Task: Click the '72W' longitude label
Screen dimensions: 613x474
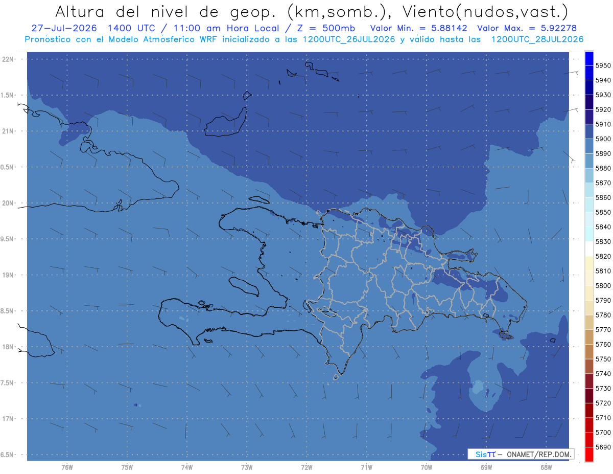Action: [x=306, y=467]
